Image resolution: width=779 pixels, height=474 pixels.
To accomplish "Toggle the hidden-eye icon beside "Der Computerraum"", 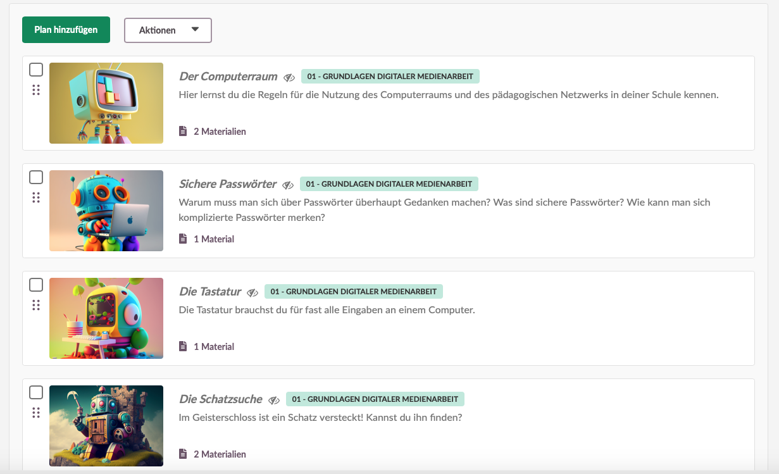I will (289, 77).
